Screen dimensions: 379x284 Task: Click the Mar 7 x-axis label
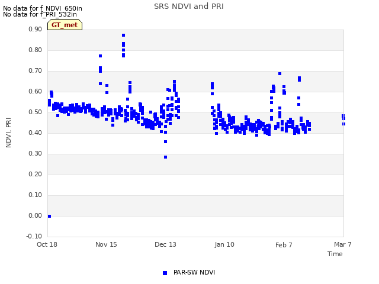343,244
